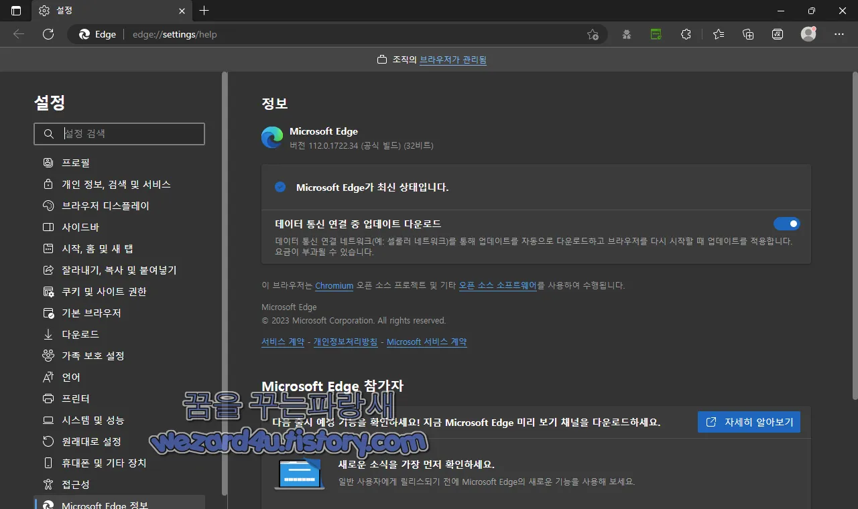Click the 새로운 소식을 가장 먼저 확인하세요 heading
858x509 pixels.
click(416, 464)
